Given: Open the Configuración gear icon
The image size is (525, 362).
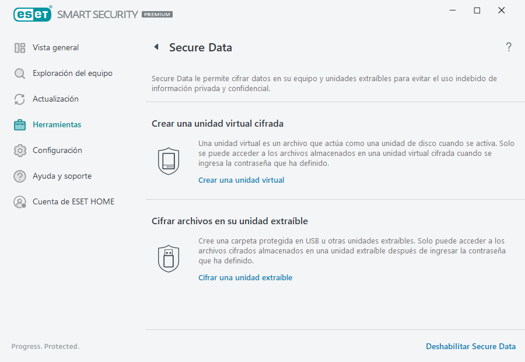Looking at the screenshot, I should [19, 150].
